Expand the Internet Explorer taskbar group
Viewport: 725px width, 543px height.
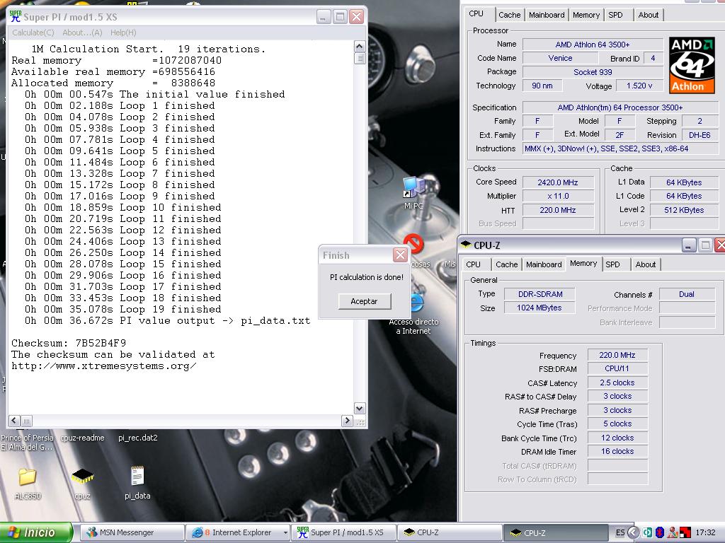tap(285, 532)
